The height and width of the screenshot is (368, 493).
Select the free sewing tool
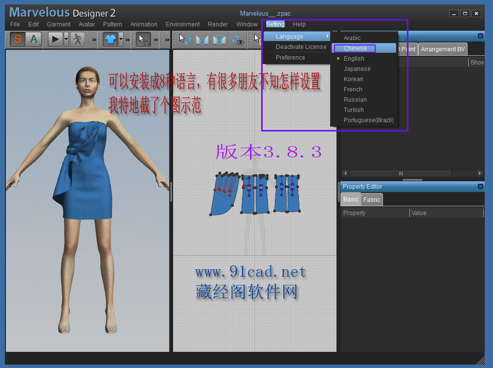tap(219, 40)
